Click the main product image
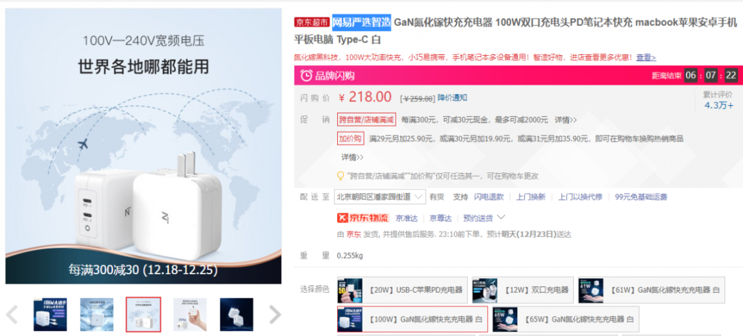This screenshot has height=336, width=743. pyautogui.click(x=144, y=146)
